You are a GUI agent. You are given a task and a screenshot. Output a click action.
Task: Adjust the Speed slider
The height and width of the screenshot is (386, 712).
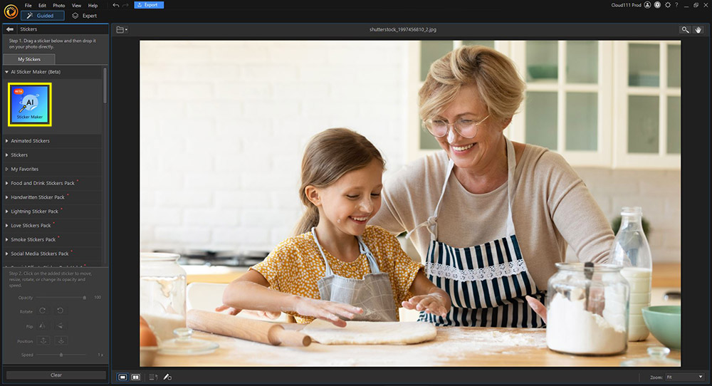[x=62, y=355]
